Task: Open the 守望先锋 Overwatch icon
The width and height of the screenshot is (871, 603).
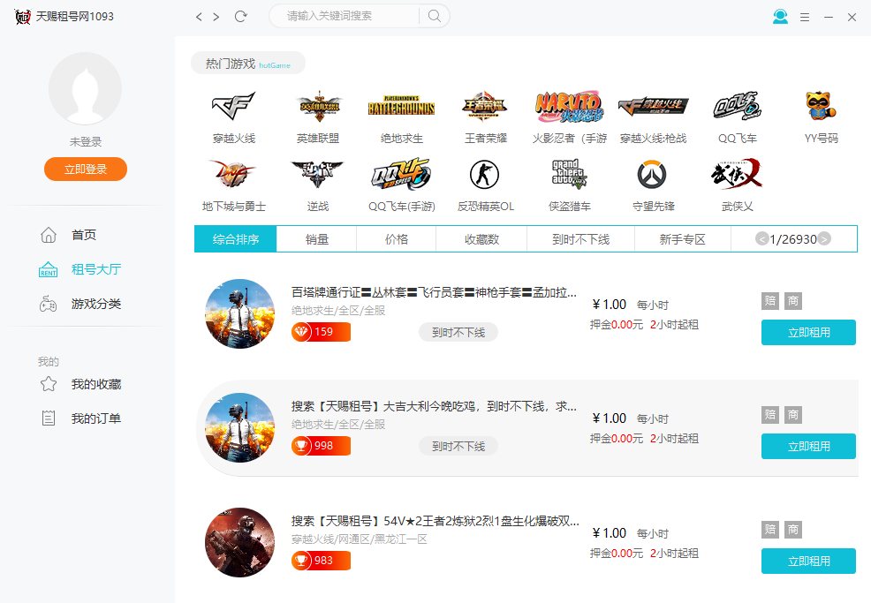Action: 652,174
